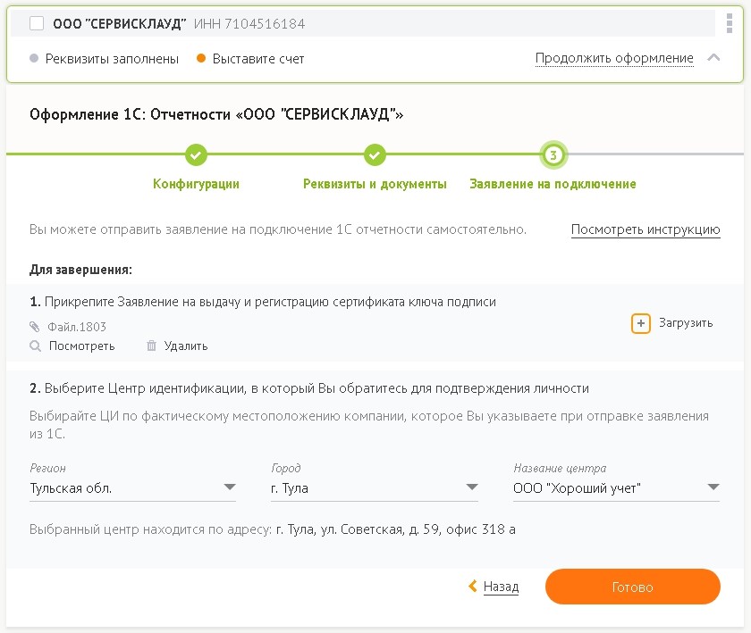
Task: Click the magnifier view icon
Action: (35, 346)
